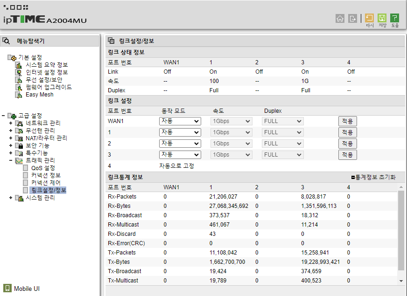The height and width of the screenshot is (296, 407).
Task: Click the orange 다시 refresh icon
Action: point(369,18)
